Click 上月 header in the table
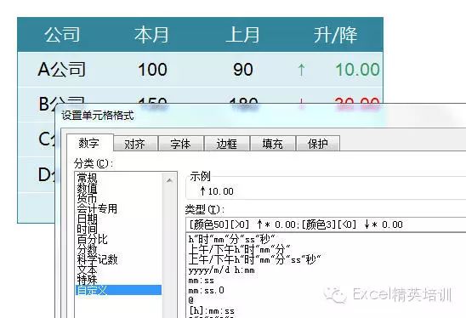 pyautogui.click(x=242, y=35)
